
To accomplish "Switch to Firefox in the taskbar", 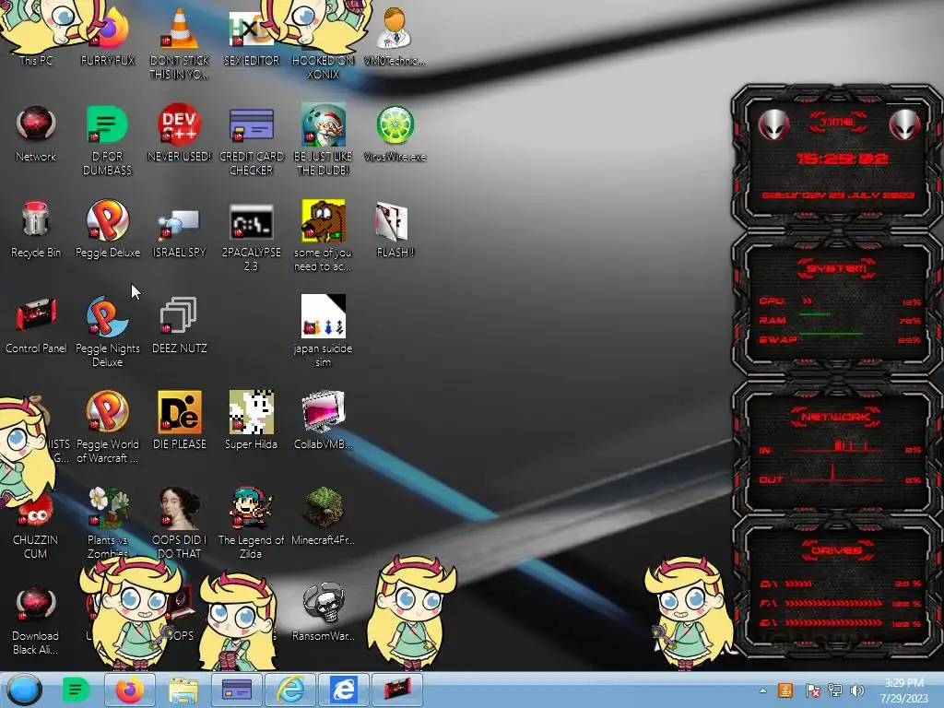I will (129, 690).
